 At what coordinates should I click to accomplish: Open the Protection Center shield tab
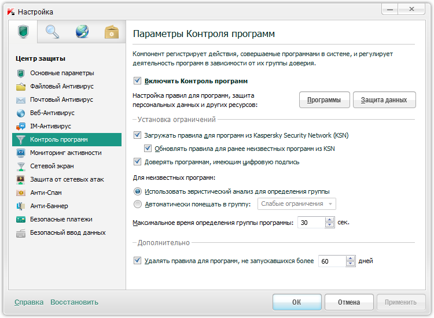point(23,32)
